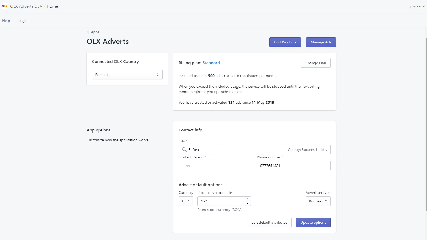Click the OLX Adverts DEV breadcrumb
The width and height of the screenshot is (427, 240).
26,6
